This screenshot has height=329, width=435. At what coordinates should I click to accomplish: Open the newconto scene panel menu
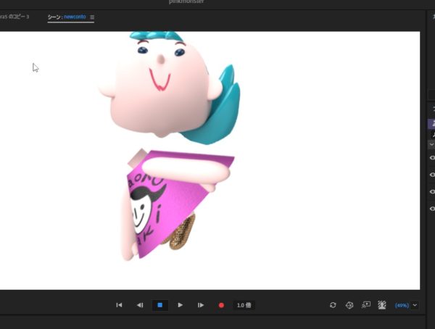92,17
